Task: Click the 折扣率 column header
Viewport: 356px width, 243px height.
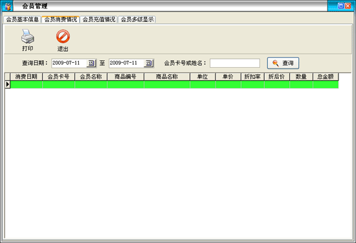Action: 252,77
